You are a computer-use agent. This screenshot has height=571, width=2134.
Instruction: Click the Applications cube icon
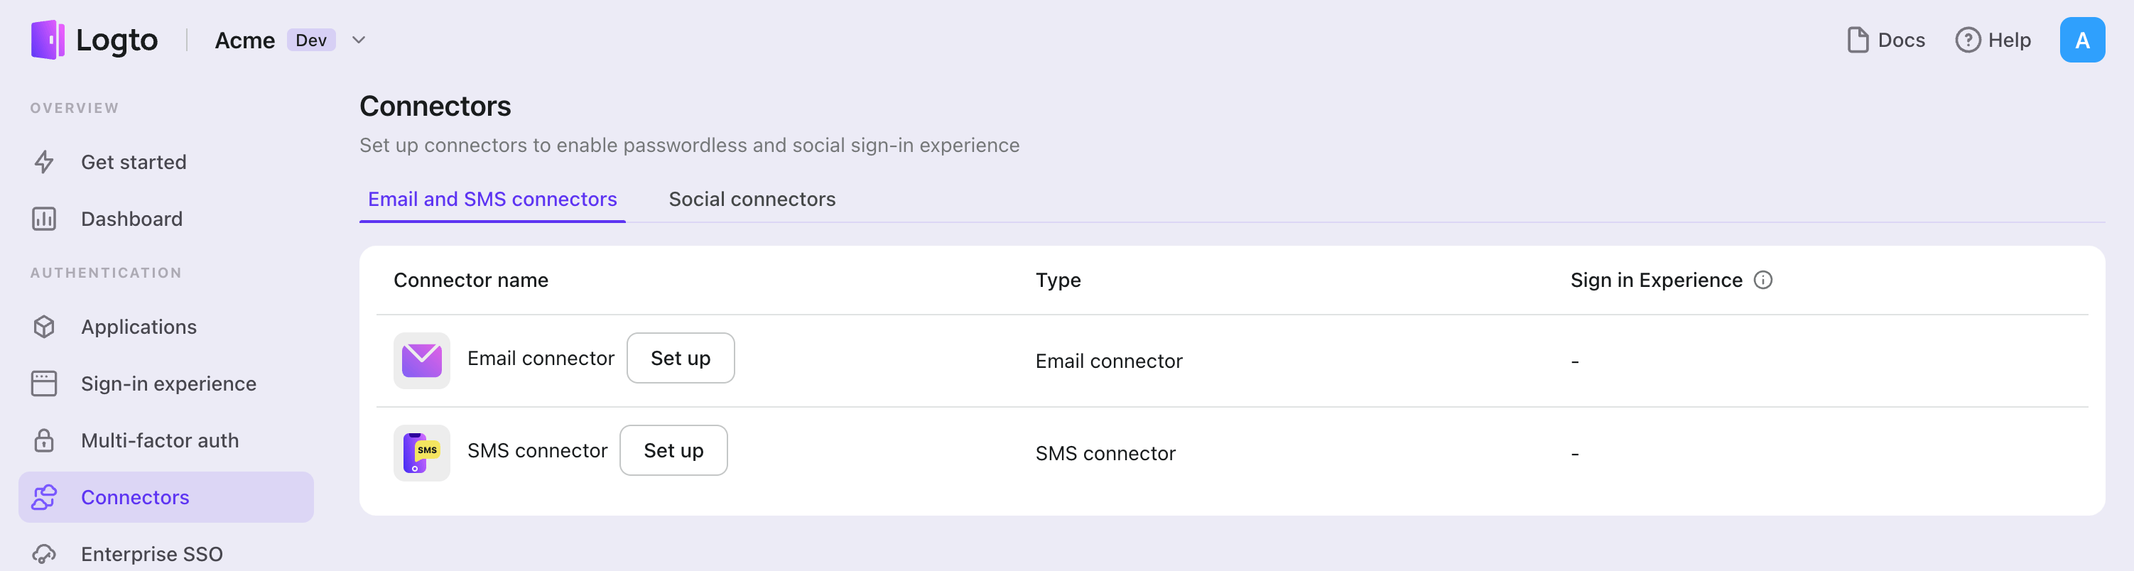(44, 327)
